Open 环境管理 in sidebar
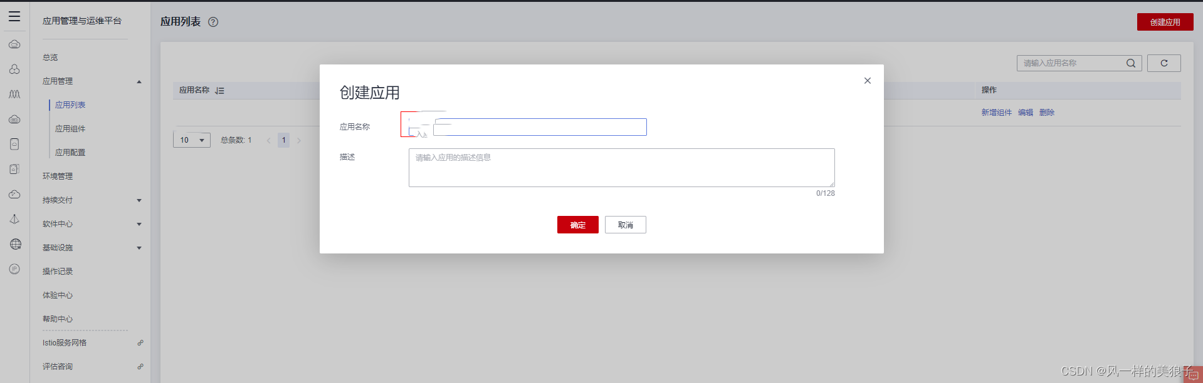1203x383 pixels. click(x=58, y=176)
